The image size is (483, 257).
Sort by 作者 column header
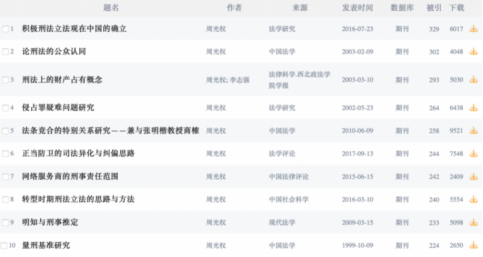pyautogui.click(x=234, y=8)
